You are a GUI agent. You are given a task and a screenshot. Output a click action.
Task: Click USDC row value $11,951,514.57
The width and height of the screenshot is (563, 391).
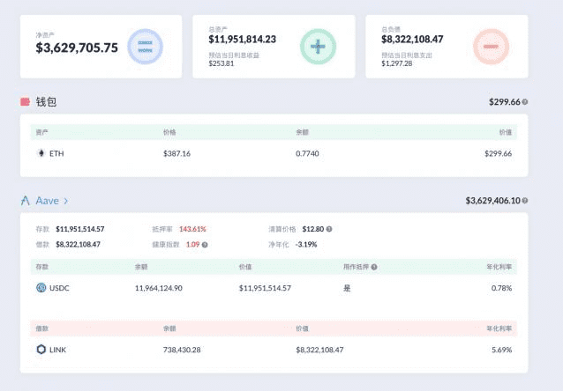click(x=265, y=288)
